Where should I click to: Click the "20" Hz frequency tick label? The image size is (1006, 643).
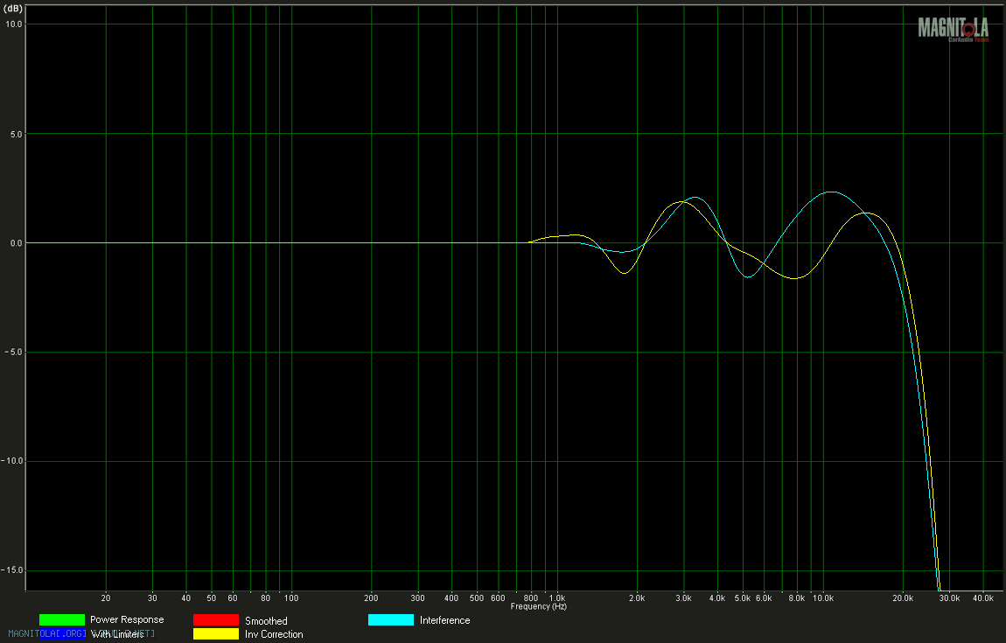(106, 598)
